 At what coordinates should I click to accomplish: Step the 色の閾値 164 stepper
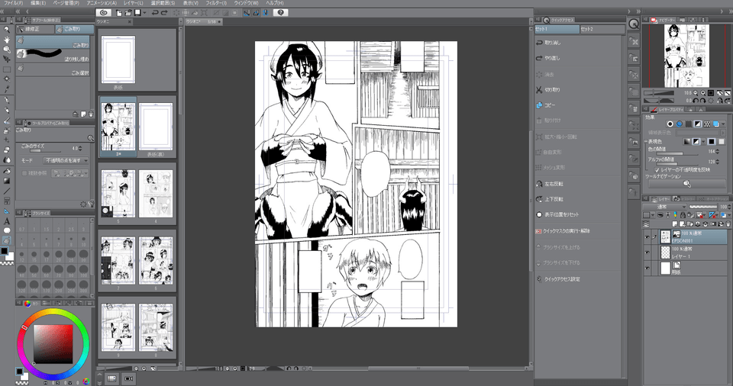point(718,151)
